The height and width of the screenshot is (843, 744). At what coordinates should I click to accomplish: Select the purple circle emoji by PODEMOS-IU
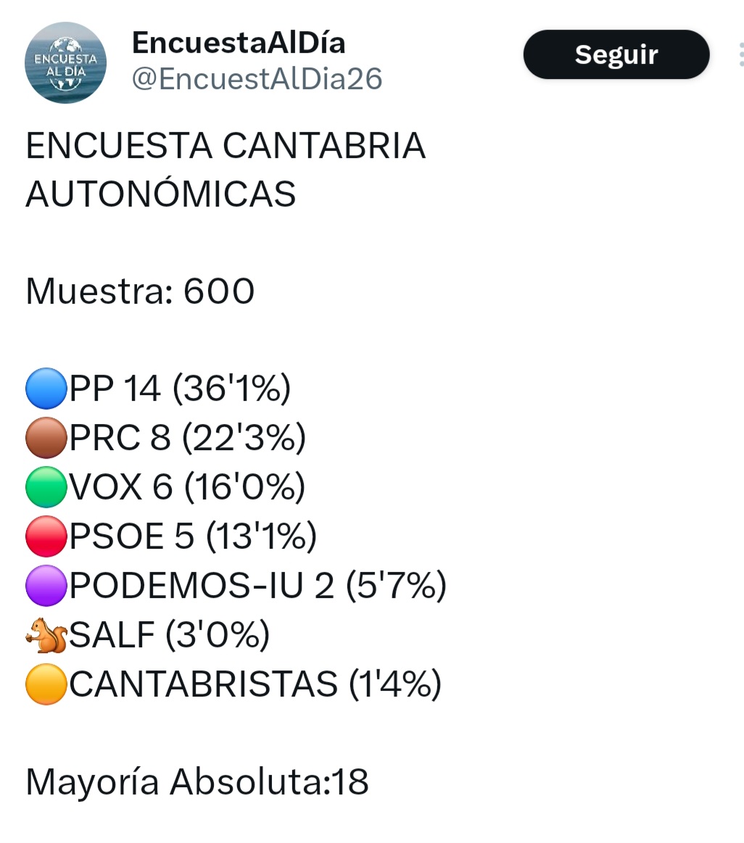[46, 586]
